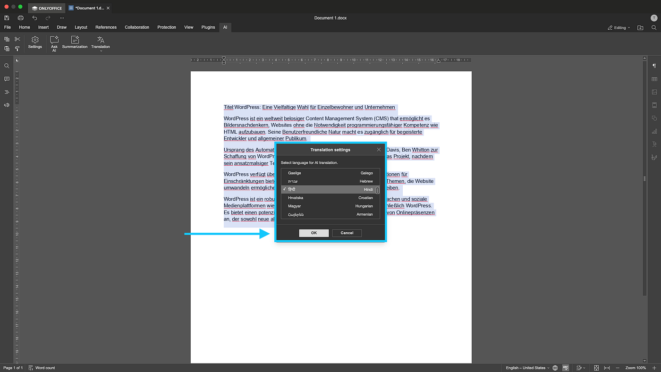Undo the last action
The height and width of the screenshot is (372, 661).
click(x=34, y=18)
